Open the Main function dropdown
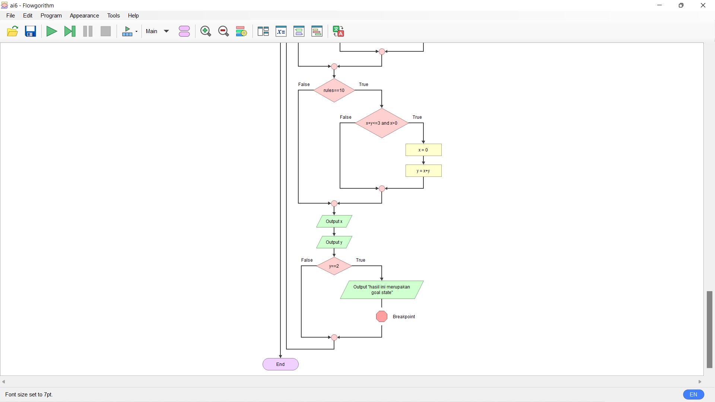 [x=156, y=31]
